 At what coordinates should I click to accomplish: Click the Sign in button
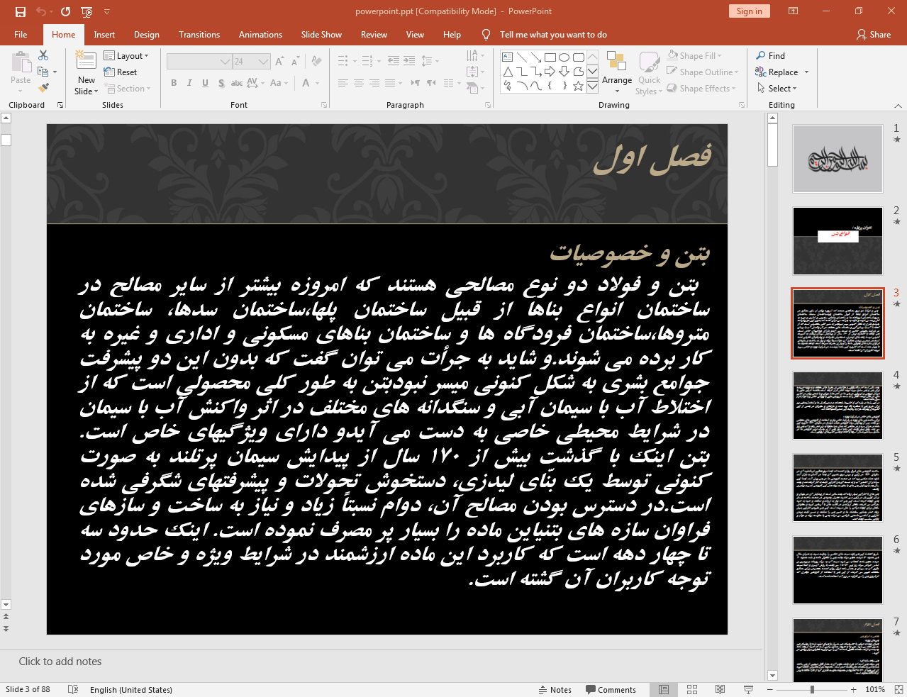(x=749, y=11)
